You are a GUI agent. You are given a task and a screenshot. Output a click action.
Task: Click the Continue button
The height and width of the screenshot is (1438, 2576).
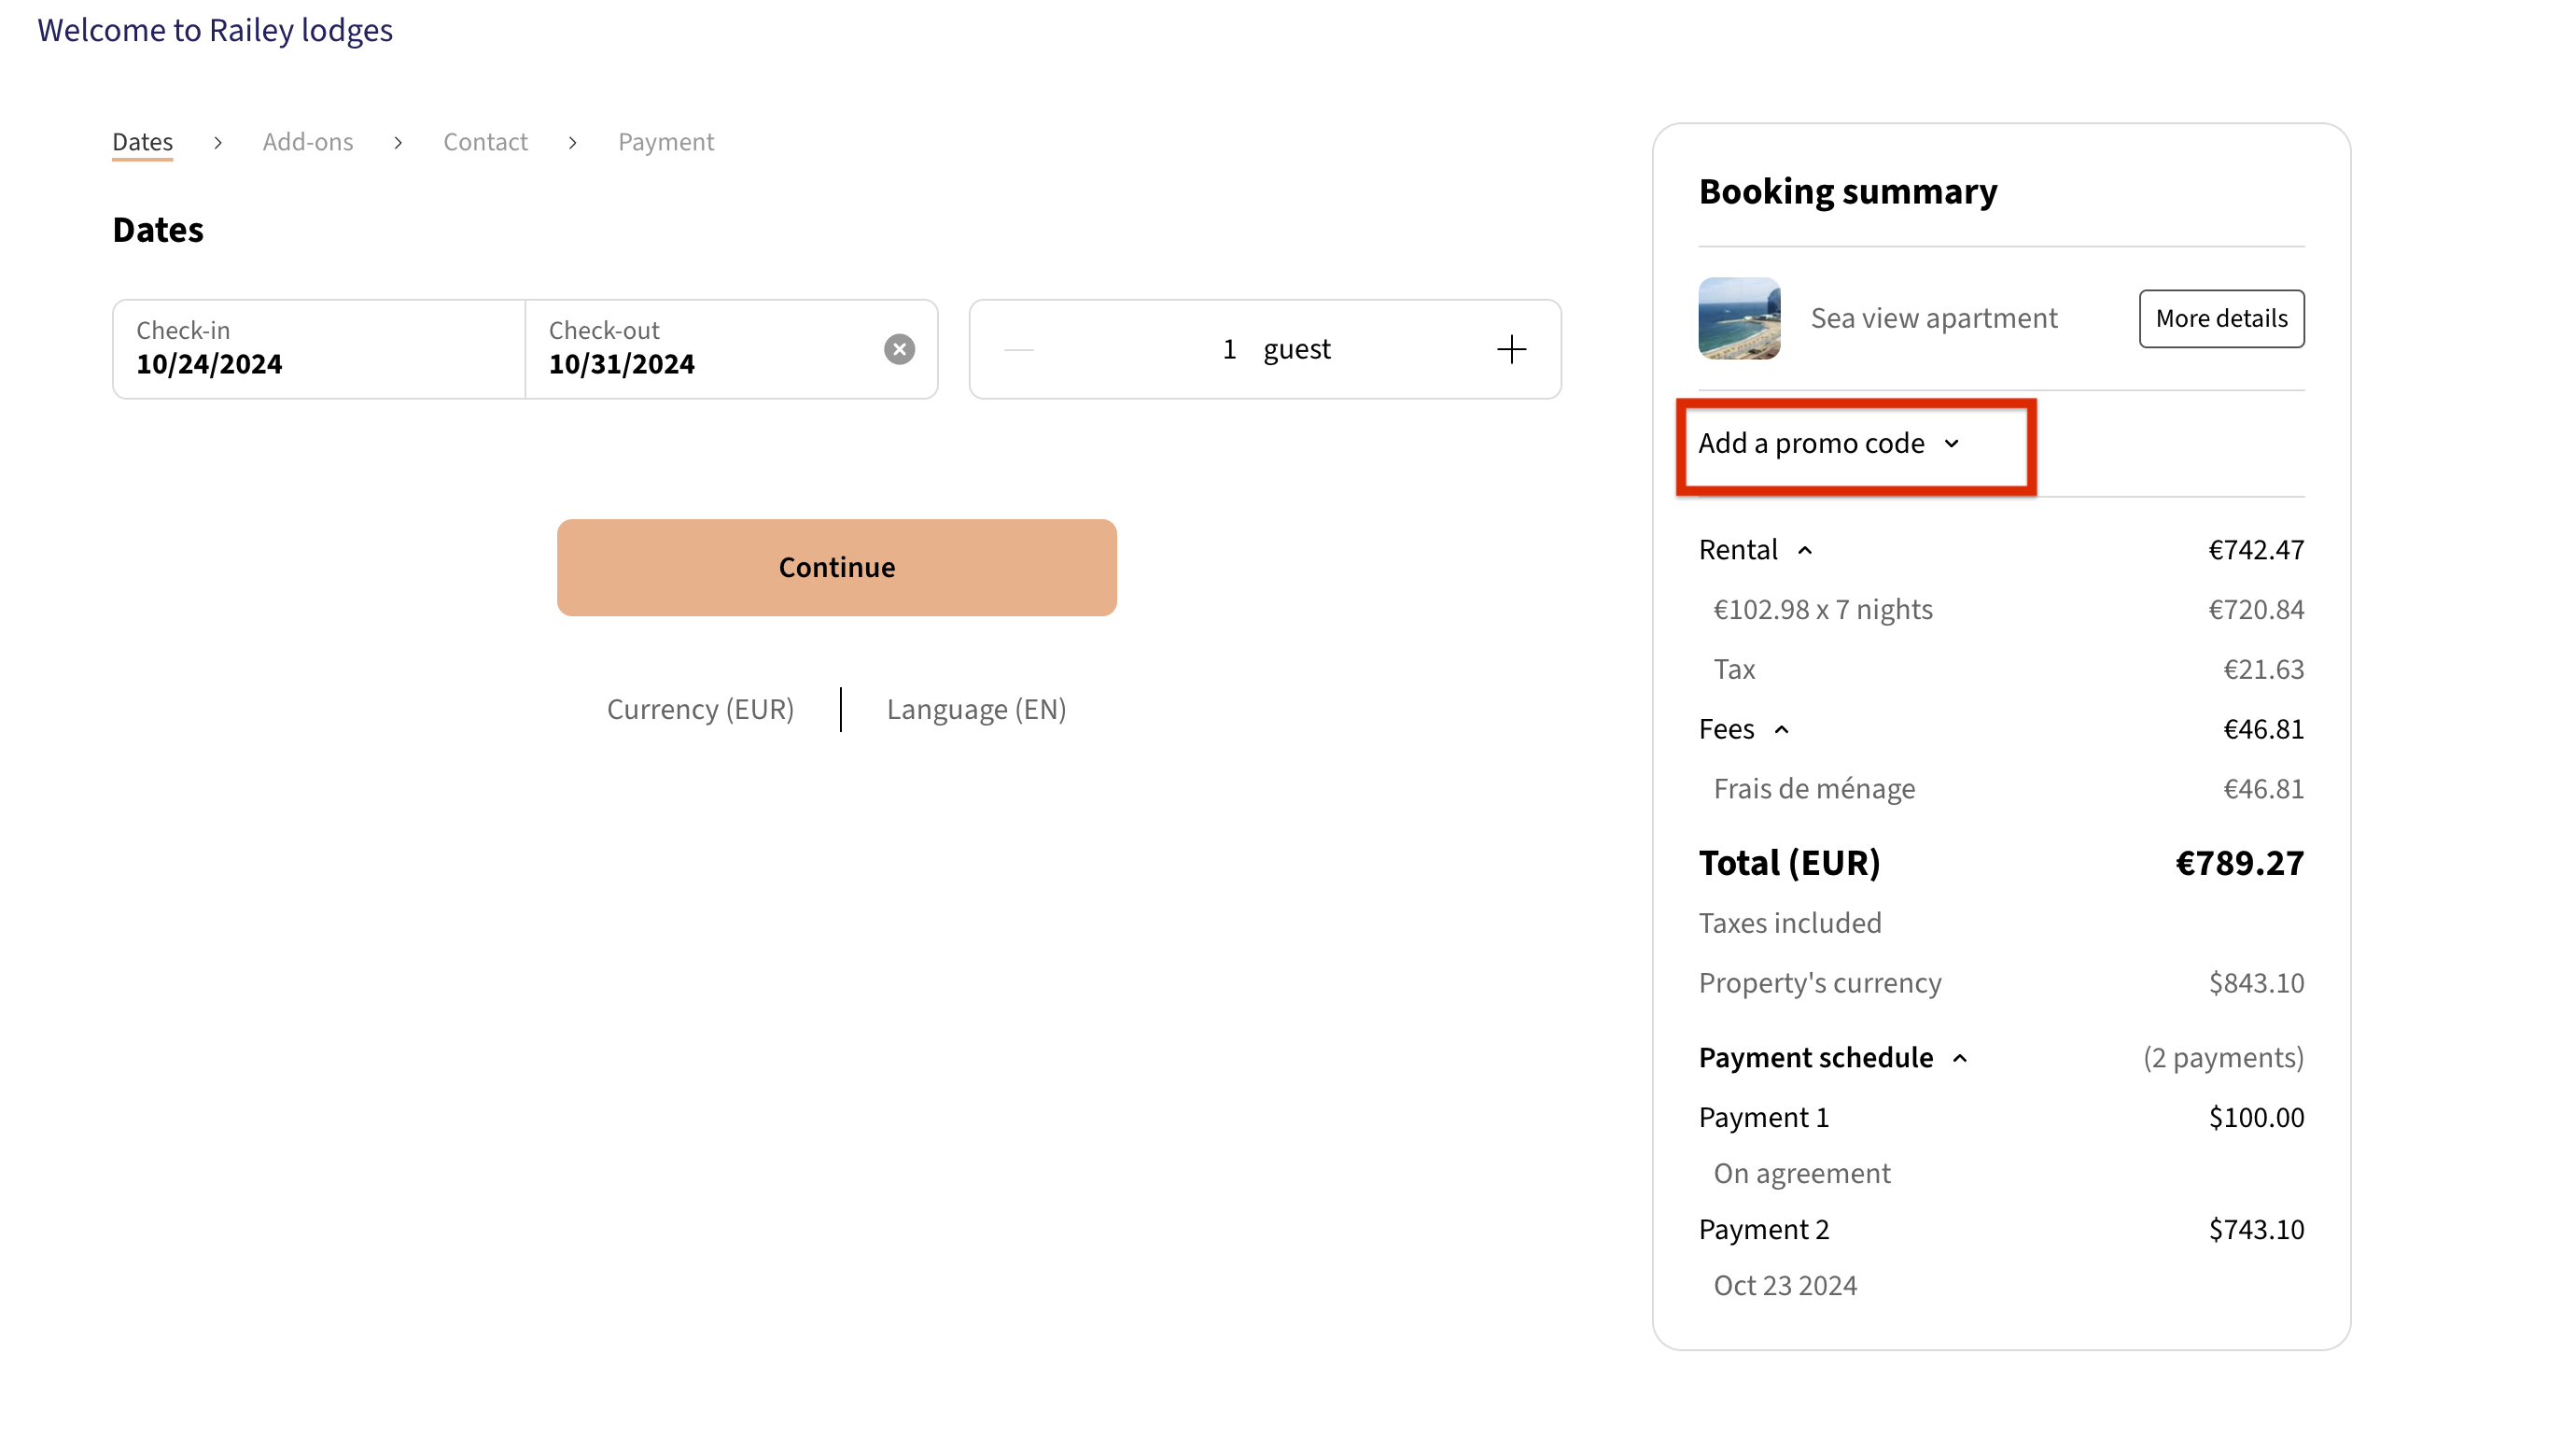click(836, 568)
